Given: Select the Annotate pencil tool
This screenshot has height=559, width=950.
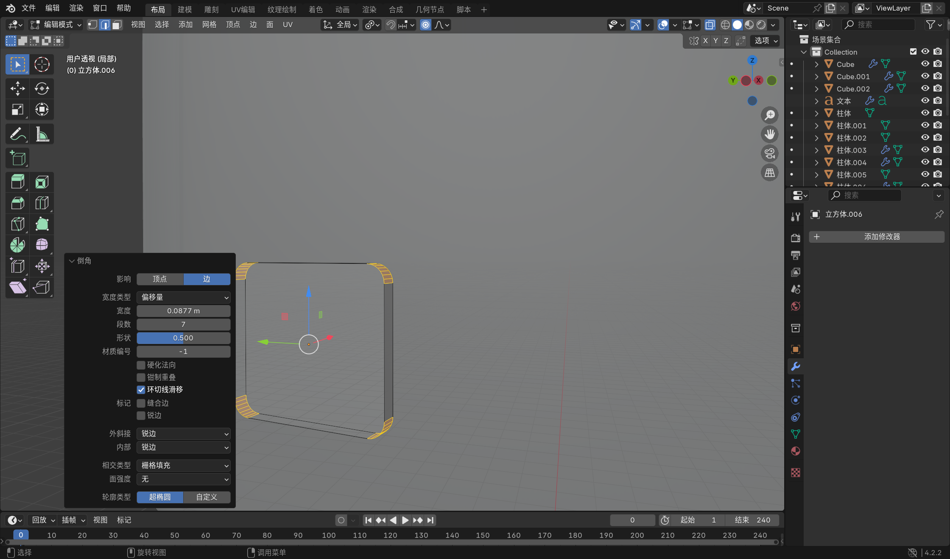Looking at the screenshot, I should pyautogui.click(x=17, y=134).
